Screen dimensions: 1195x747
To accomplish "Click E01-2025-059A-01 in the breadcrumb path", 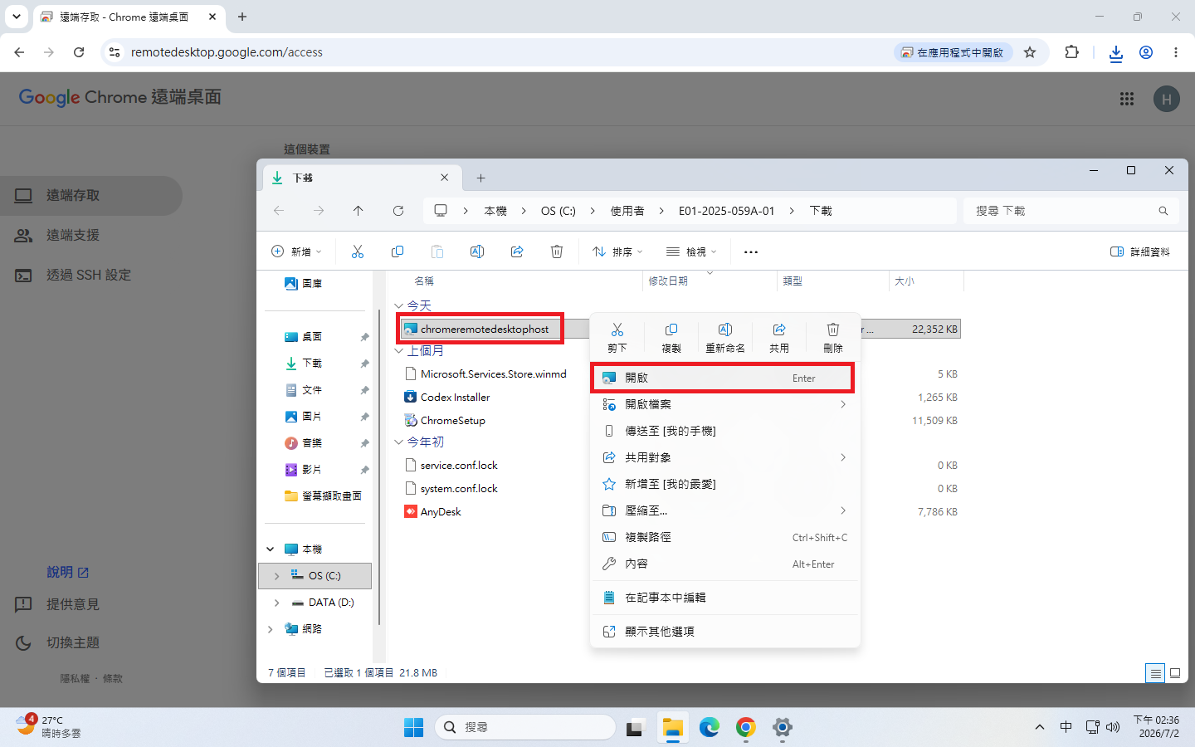I will tap(726, 211).
